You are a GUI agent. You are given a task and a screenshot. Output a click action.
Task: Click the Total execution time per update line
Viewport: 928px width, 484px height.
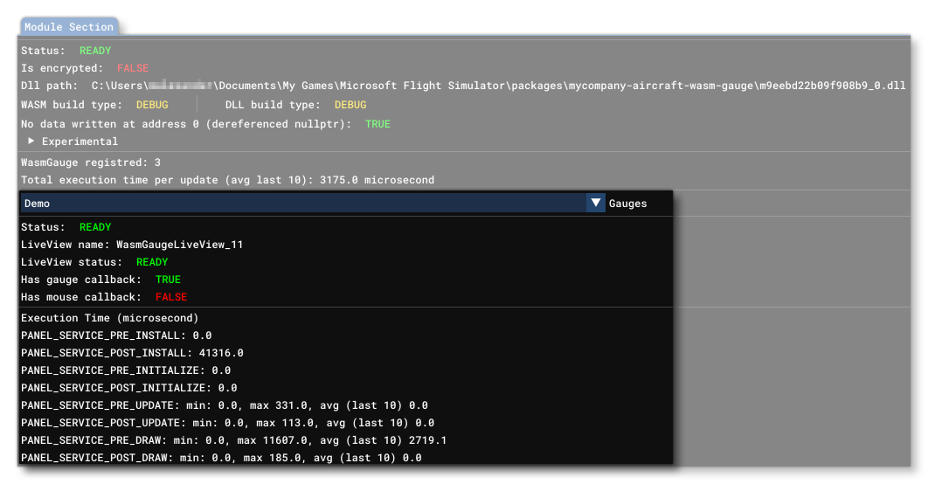(x=227, y=180)
